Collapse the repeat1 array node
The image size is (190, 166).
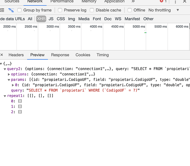point(5,96)
